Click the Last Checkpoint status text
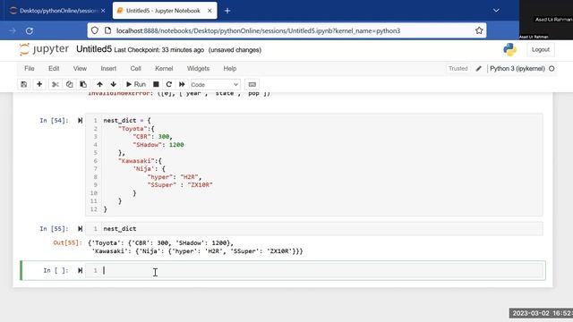 pyautogui.click(x=159, y=50)
